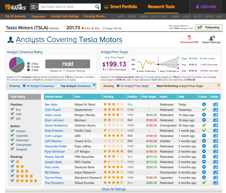Sort table by Price Target header
Viewport: 226px width, 193px height.
click(149, 97)
